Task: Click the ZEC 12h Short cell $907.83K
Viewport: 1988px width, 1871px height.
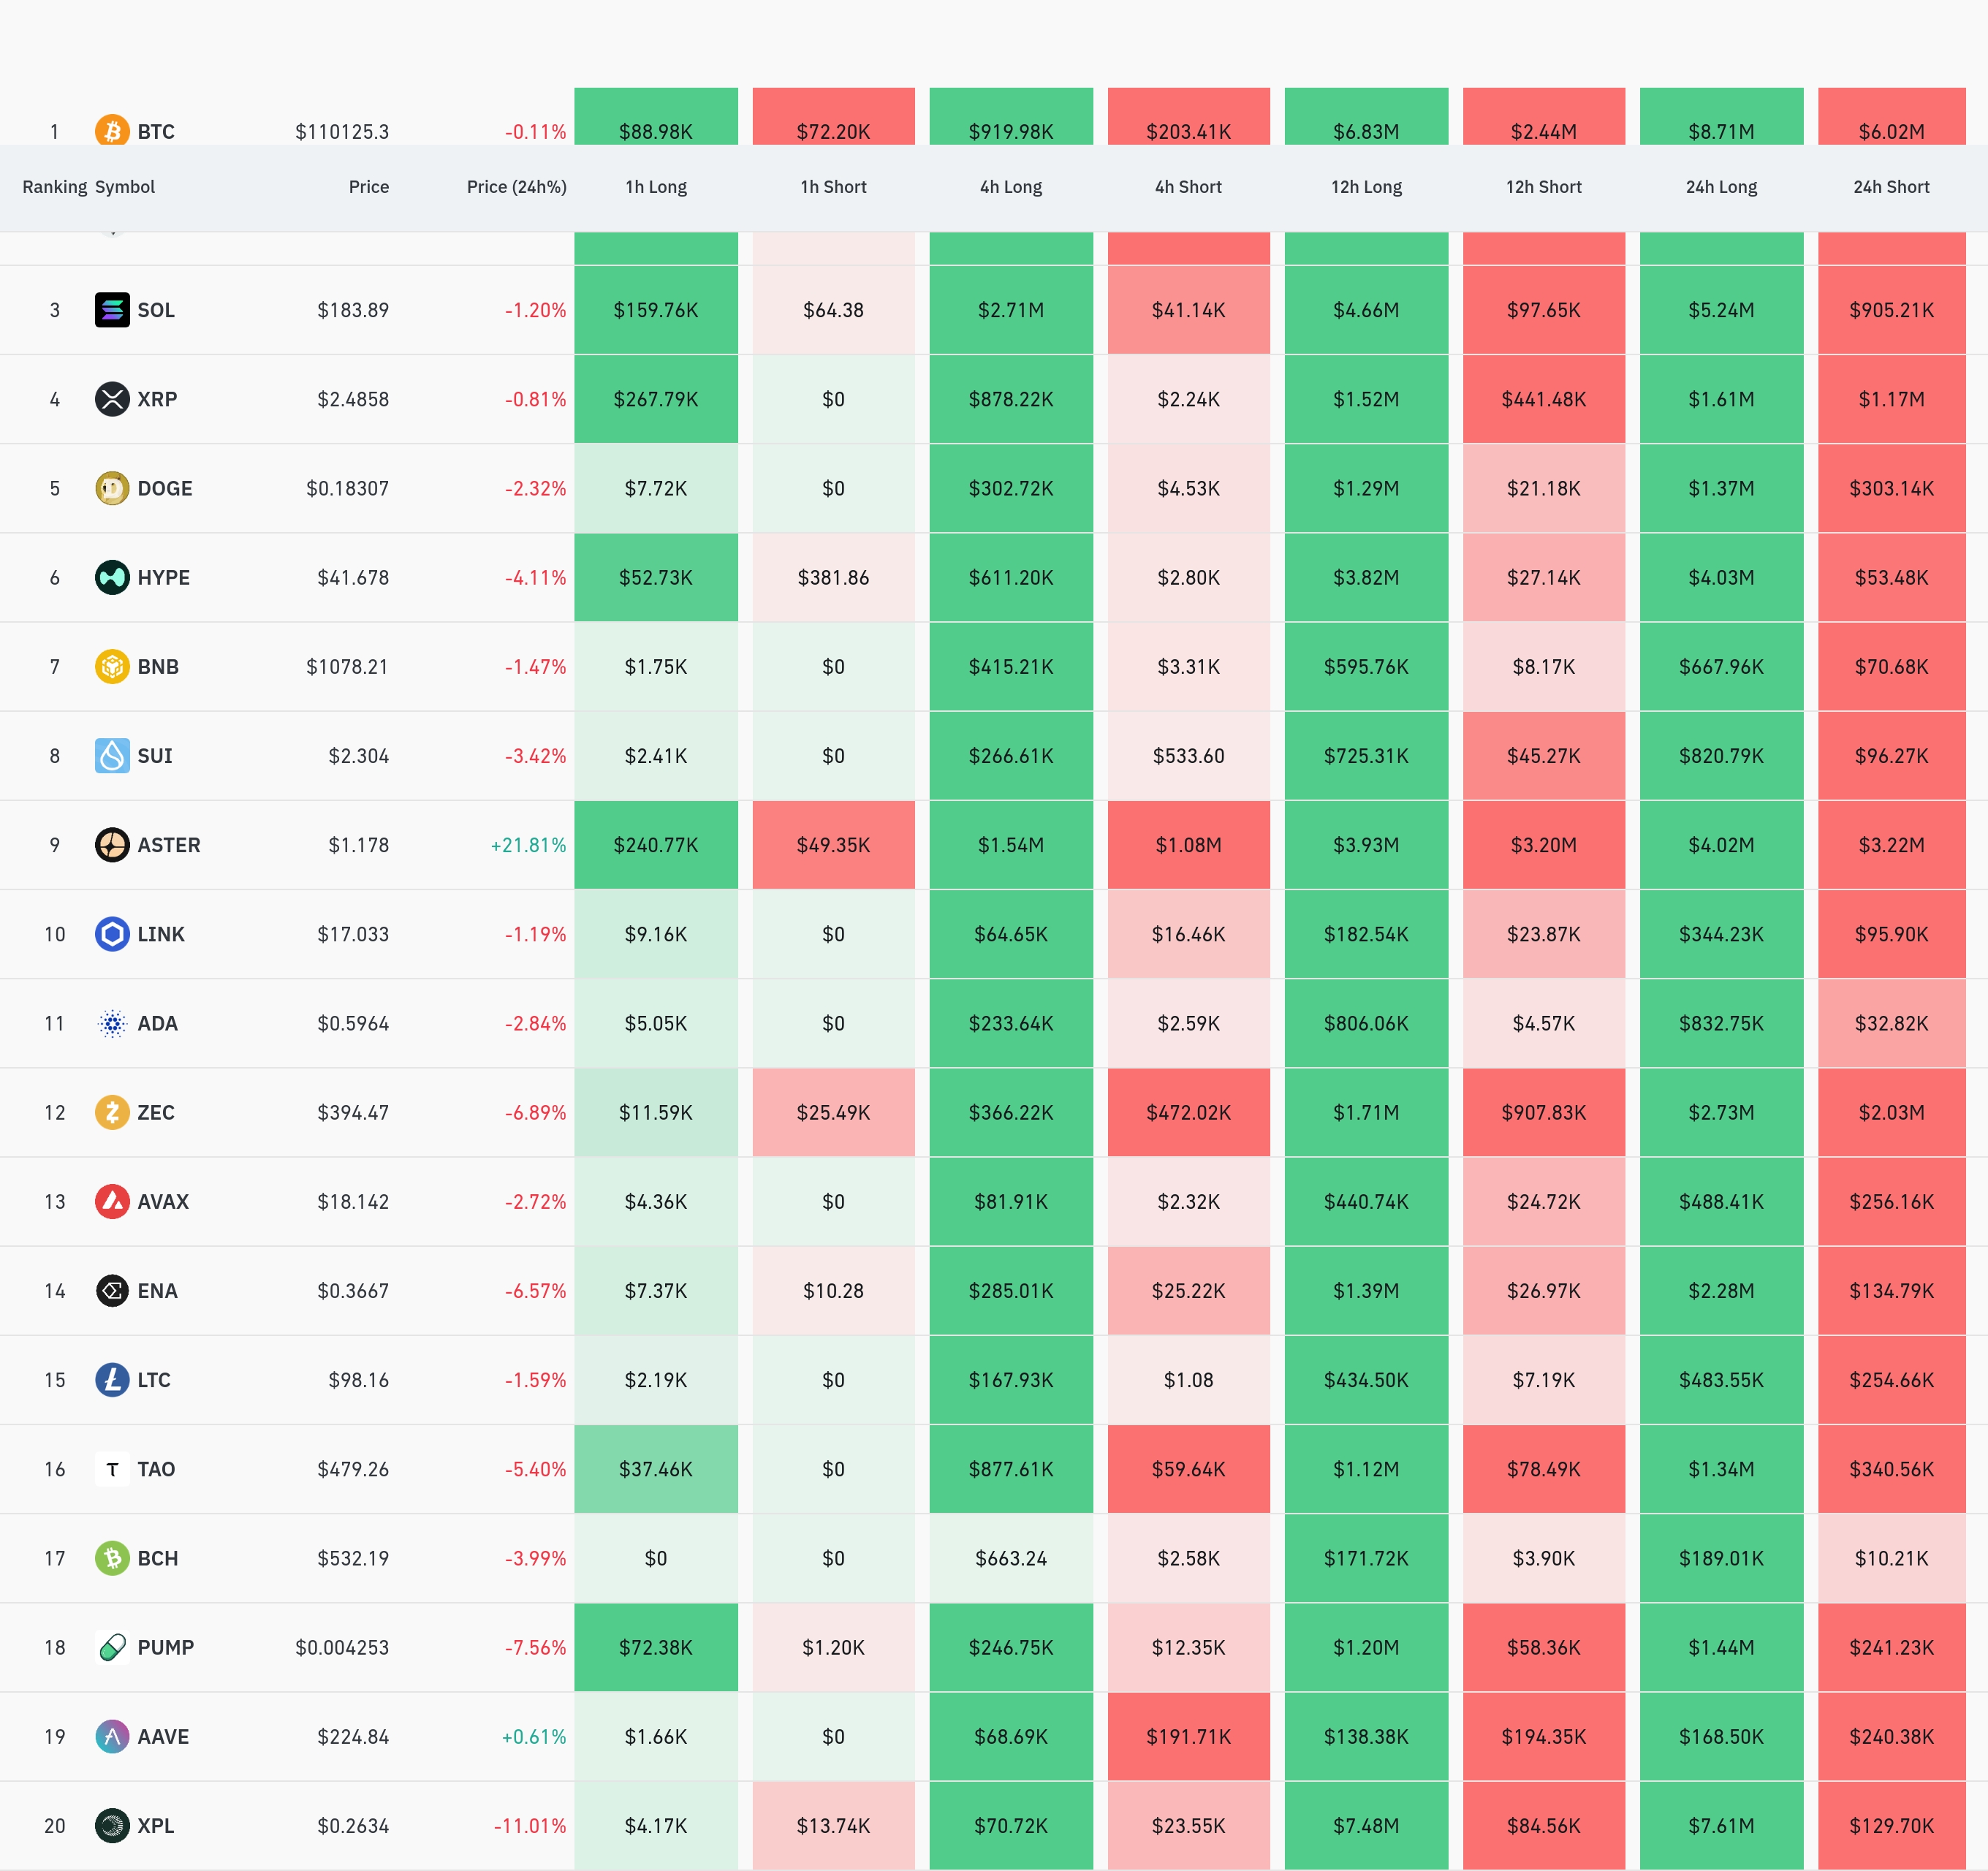Action: (x=1543, y=1112)
